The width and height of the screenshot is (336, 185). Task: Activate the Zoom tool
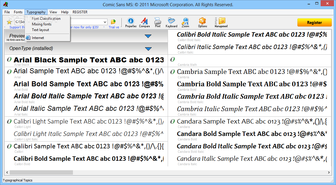coord(185,22)
